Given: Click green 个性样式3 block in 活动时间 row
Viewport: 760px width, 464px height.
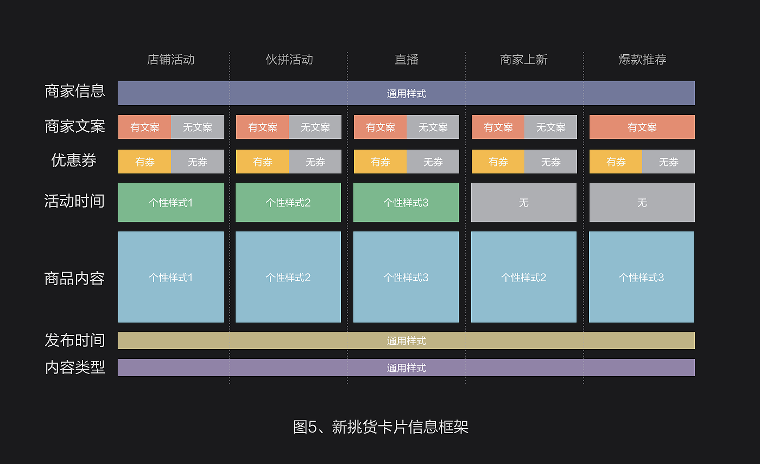Looking at the screenshot, I should coord(406,202).
